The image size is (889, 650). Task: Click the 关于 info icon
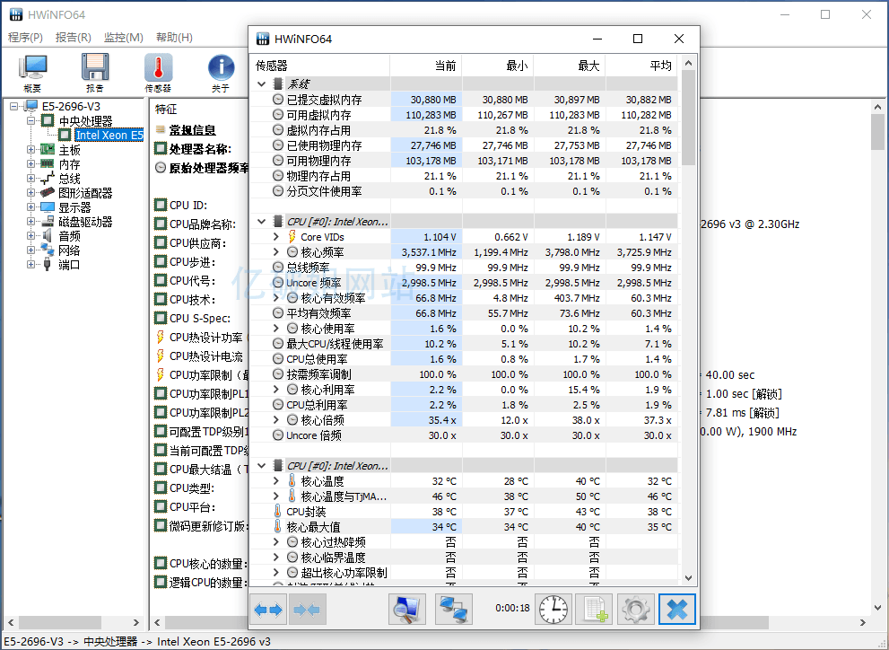coord(221,70)
